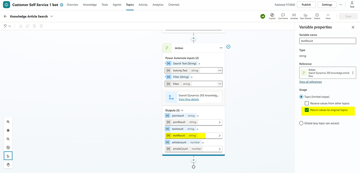Activate the pointer select tool icon
This screenshot has height=173, width=360.
tap(8, 156)
